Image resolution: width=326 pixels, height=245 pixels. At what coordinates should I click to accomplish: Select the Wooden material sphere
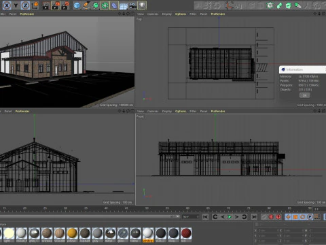[60, 235]
